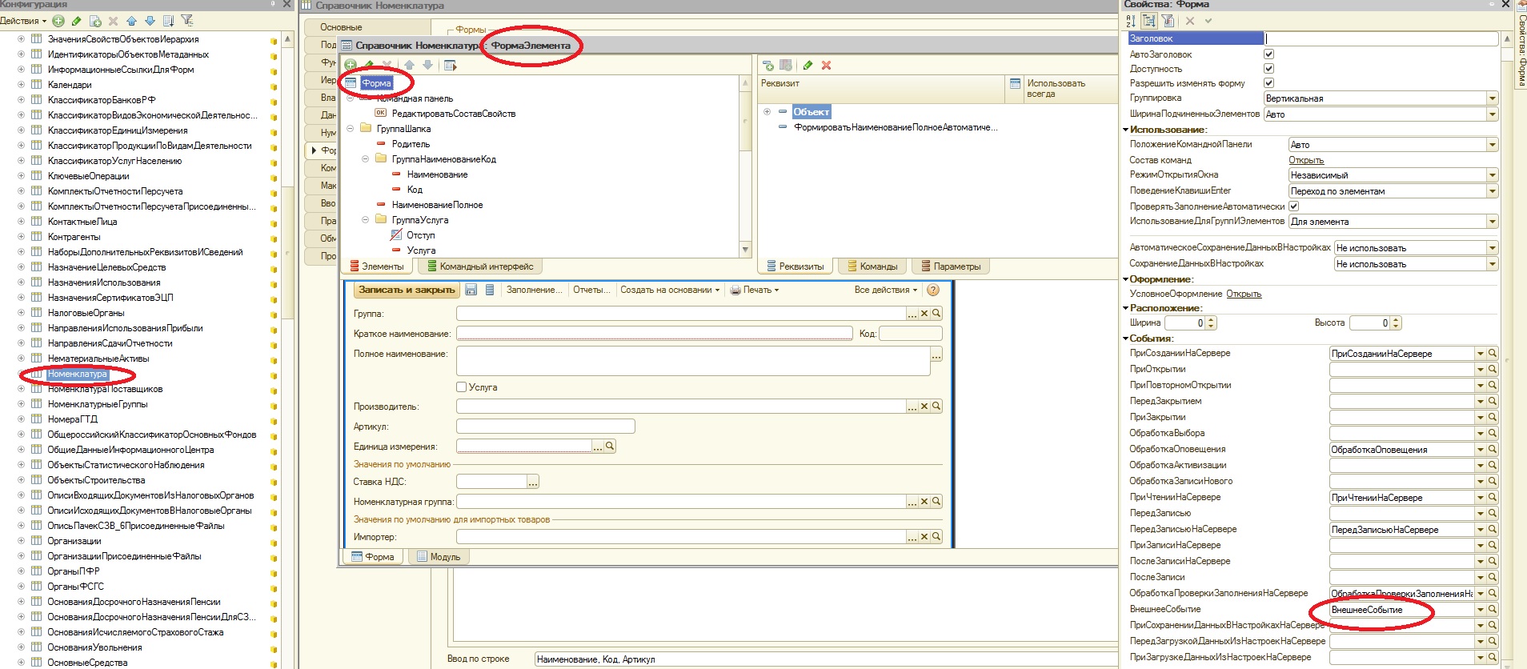The image size is (1527, 669).
Task: Click down arrow in form elements toolbar
Action: click(427, 65)
